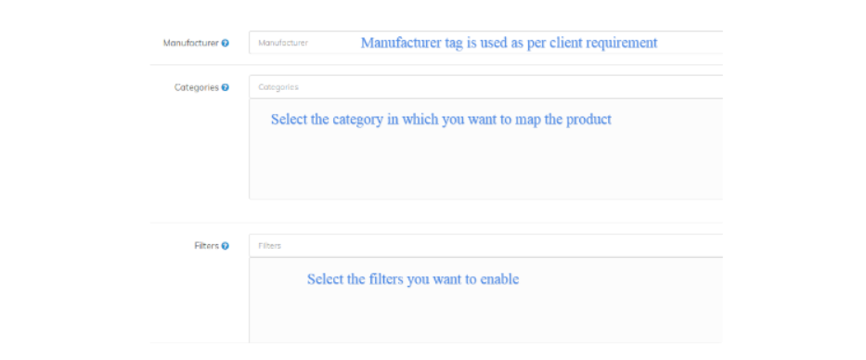The width and height of the screenshot is (866, 360).
Task: Click the grey 'Manufacturer' placeholder text
Action: coord(283,43)
